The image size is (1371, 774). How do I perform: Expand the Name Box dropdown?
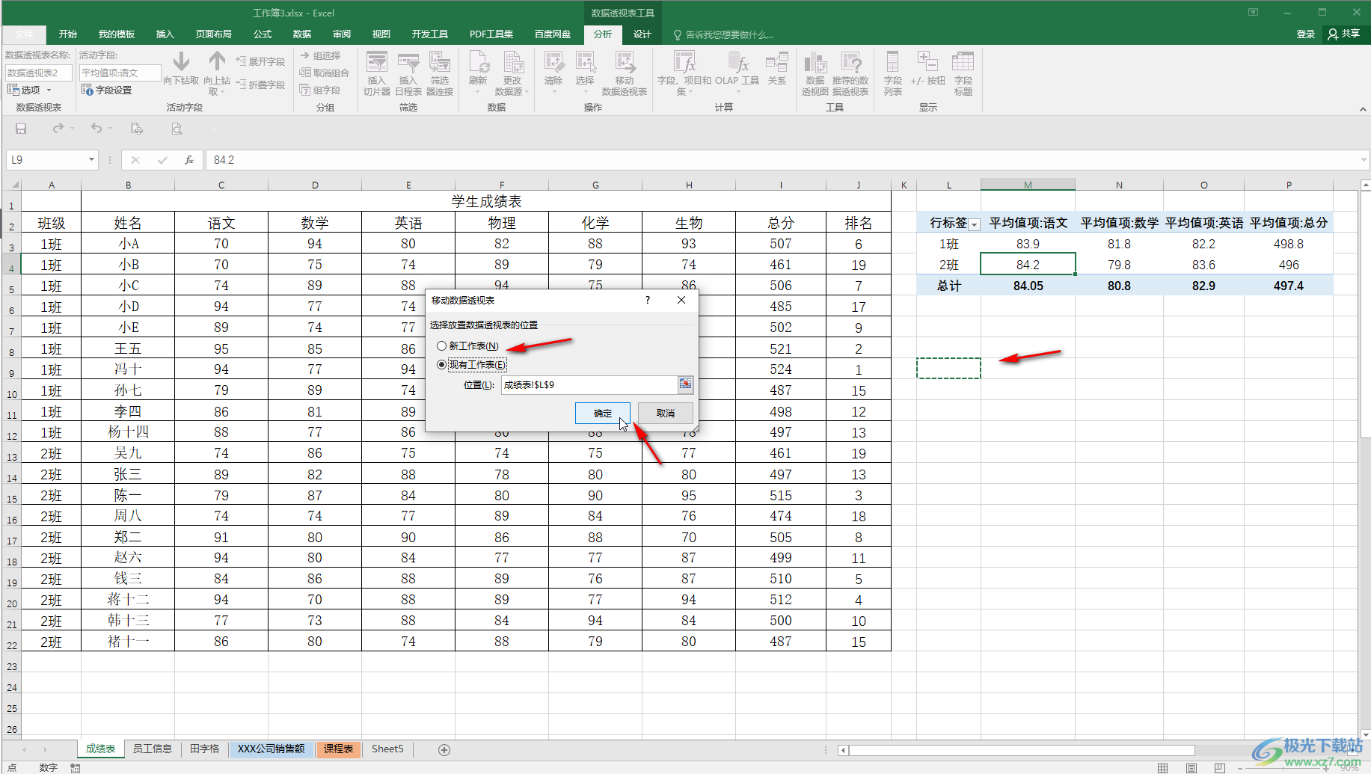point(91,160)
